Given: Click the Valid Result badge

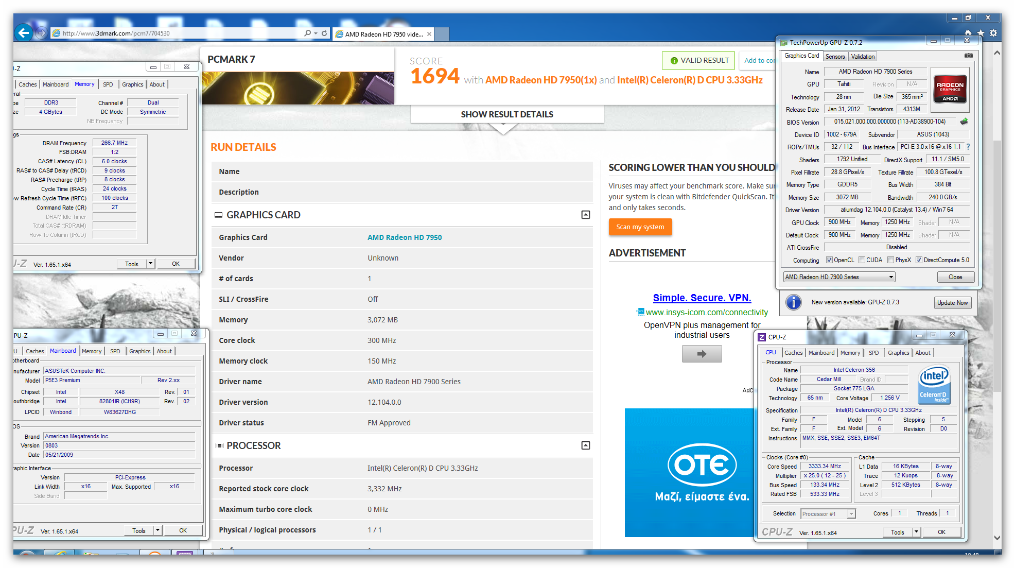Looking at the screenshot, I should [699, 61].
